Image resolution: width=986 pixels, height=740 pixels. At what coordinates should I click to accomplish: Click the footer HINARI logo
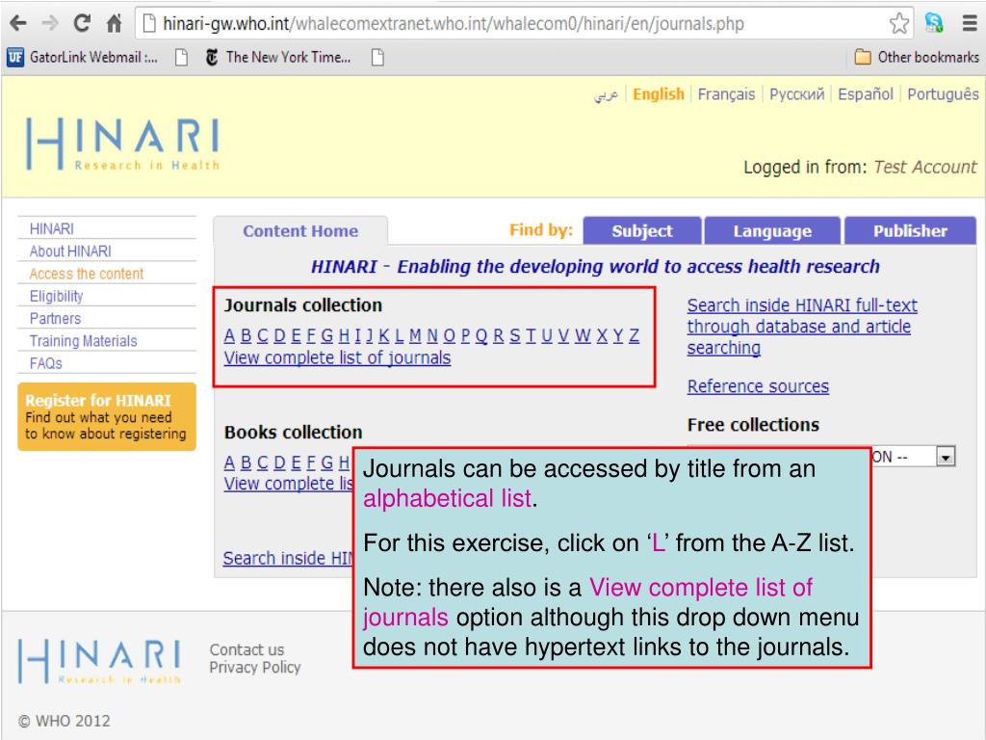99,661
